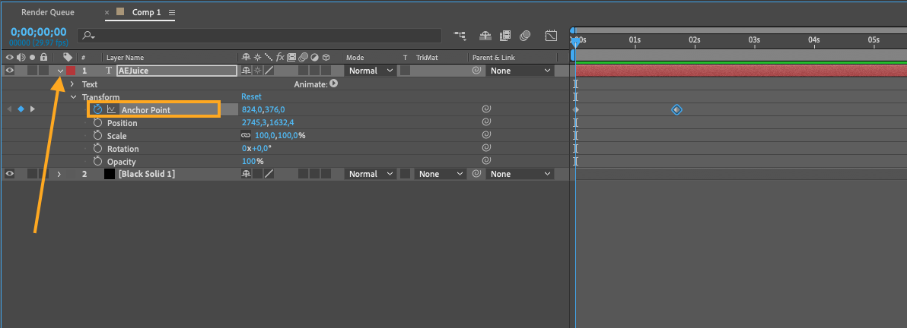Hide the AEJuice layer with its eye
Viewport: 907px width, 328px height.
(9, 71)
